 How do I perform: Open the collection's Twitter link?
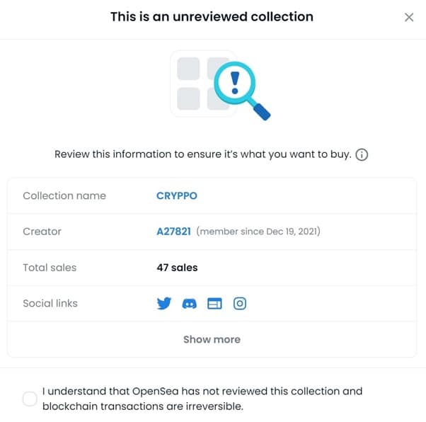164,304
